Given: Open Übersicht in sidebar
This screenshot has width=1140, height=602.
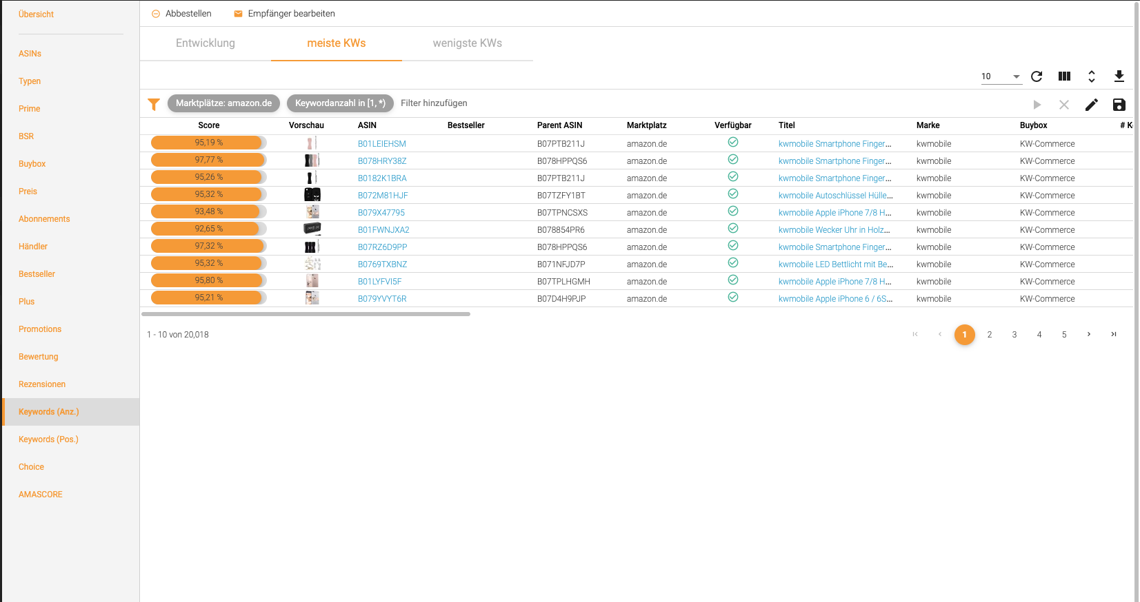Looking at the screenshot, I should coord(36,14).
